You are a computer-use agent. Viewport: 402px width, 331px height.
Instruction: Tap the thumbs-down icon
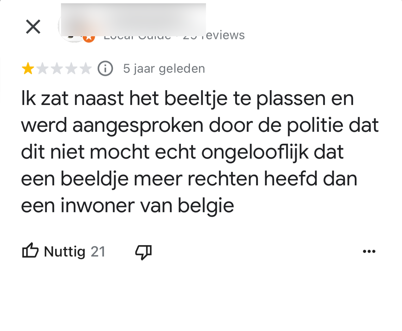click(143, 252)
